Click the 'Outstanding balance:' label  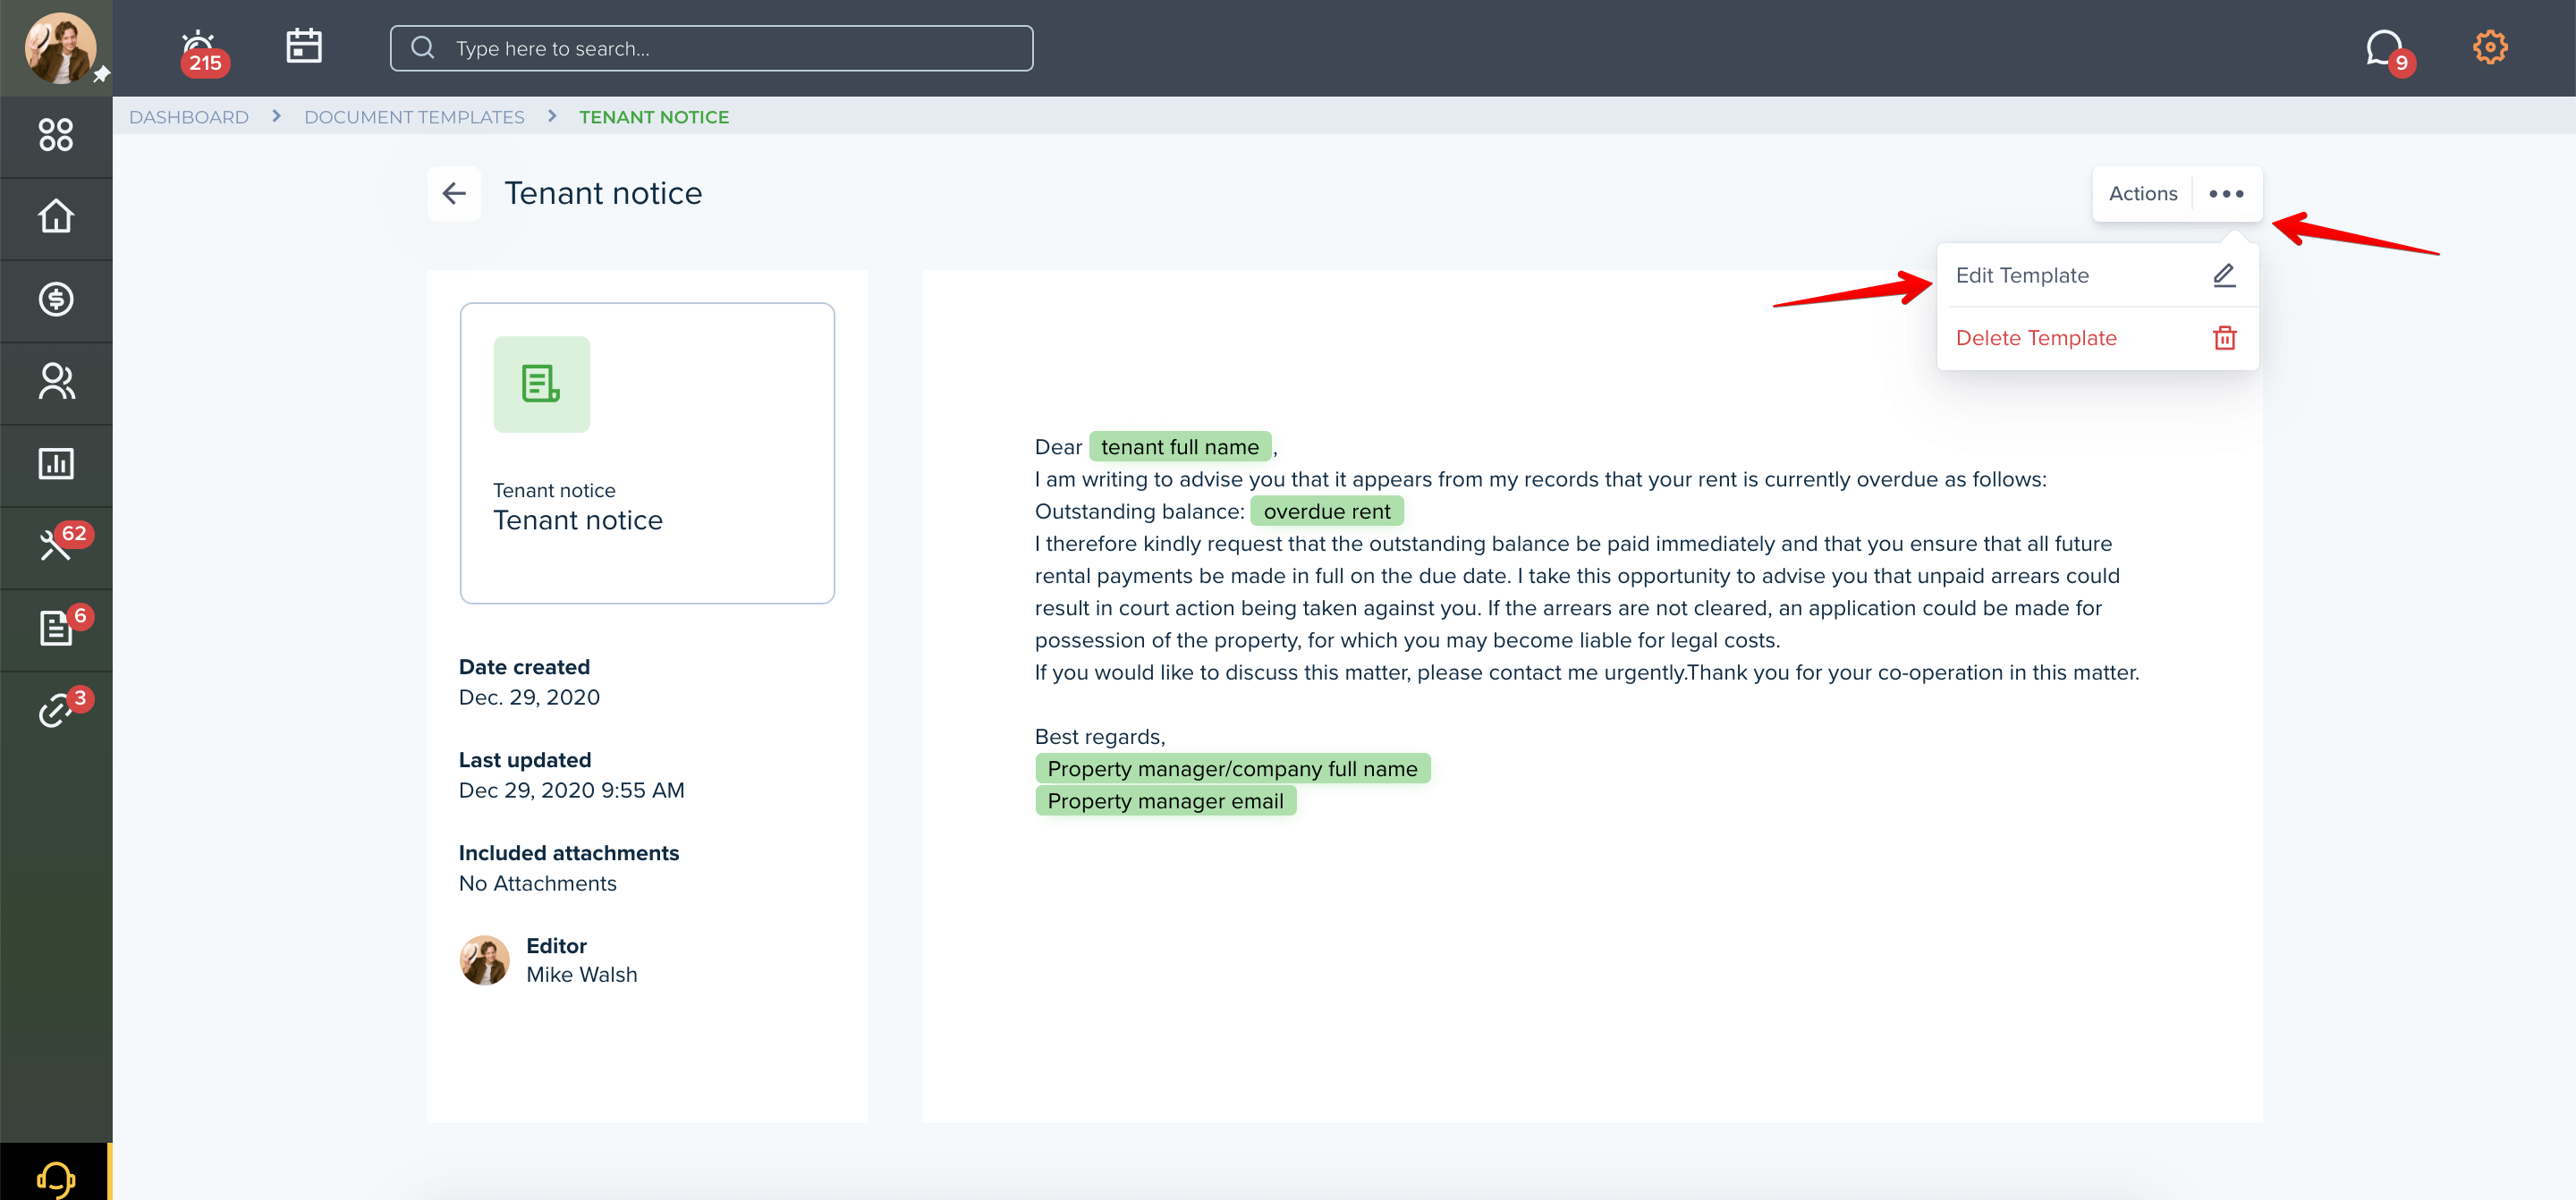pyautogui.click(x=1140, y=511)
